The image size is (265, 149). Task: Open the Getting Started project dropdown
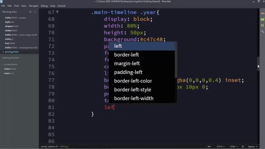[x=12, y=58]
